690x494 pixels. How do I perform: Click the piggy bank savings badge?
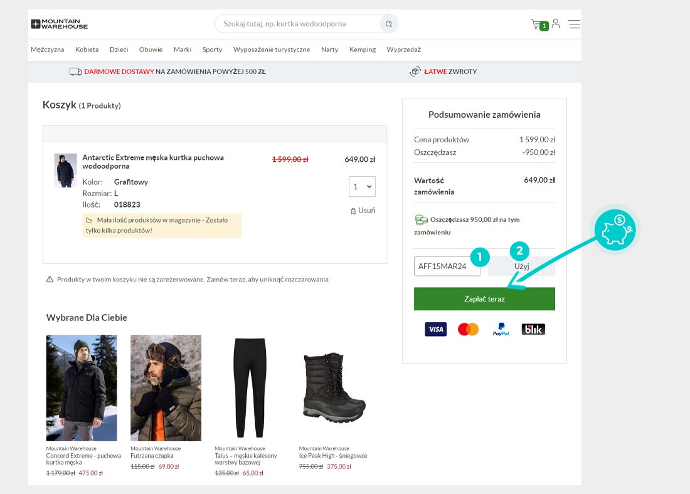[615, 229]
